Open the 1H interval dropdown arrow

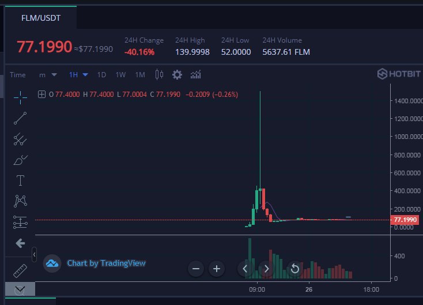(x=85, y=75)
